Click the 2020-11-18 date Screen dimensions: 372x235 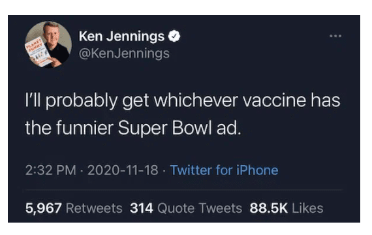(123, 170)
